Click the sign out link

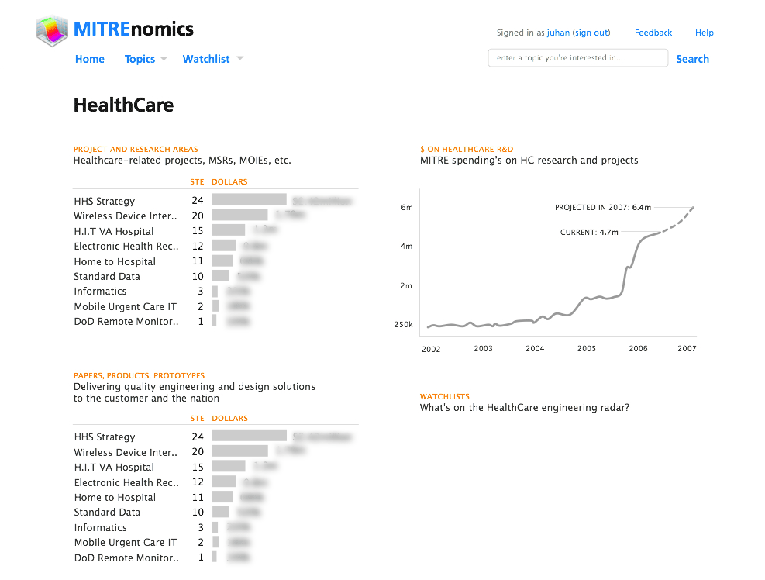pyautogui.click(x=591, y=33)
